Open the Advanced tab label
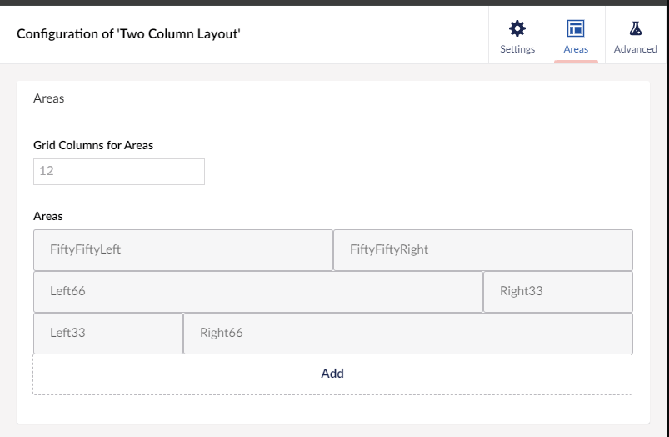 (636, 49)
